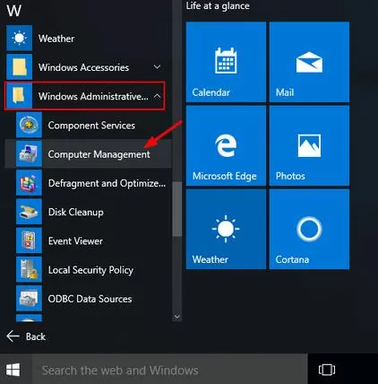378x384 pixels.
Task: Click the Event Viewer icon
Action: [29, 240]
